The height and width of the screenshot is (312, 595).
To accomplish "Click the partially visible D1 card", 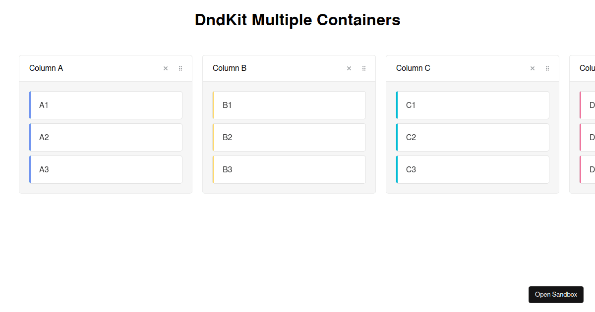I will [588, 105].
